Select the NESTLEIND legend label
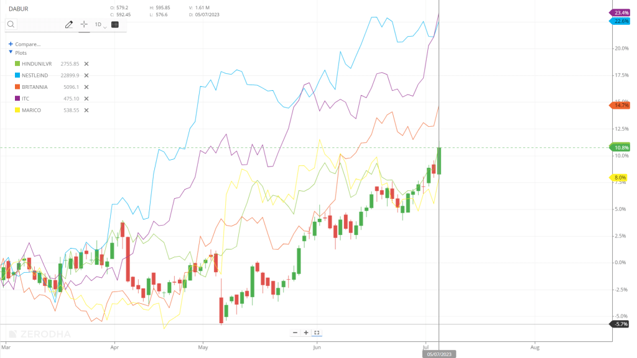Screen dimensions: 637x358 coord(35,75)
